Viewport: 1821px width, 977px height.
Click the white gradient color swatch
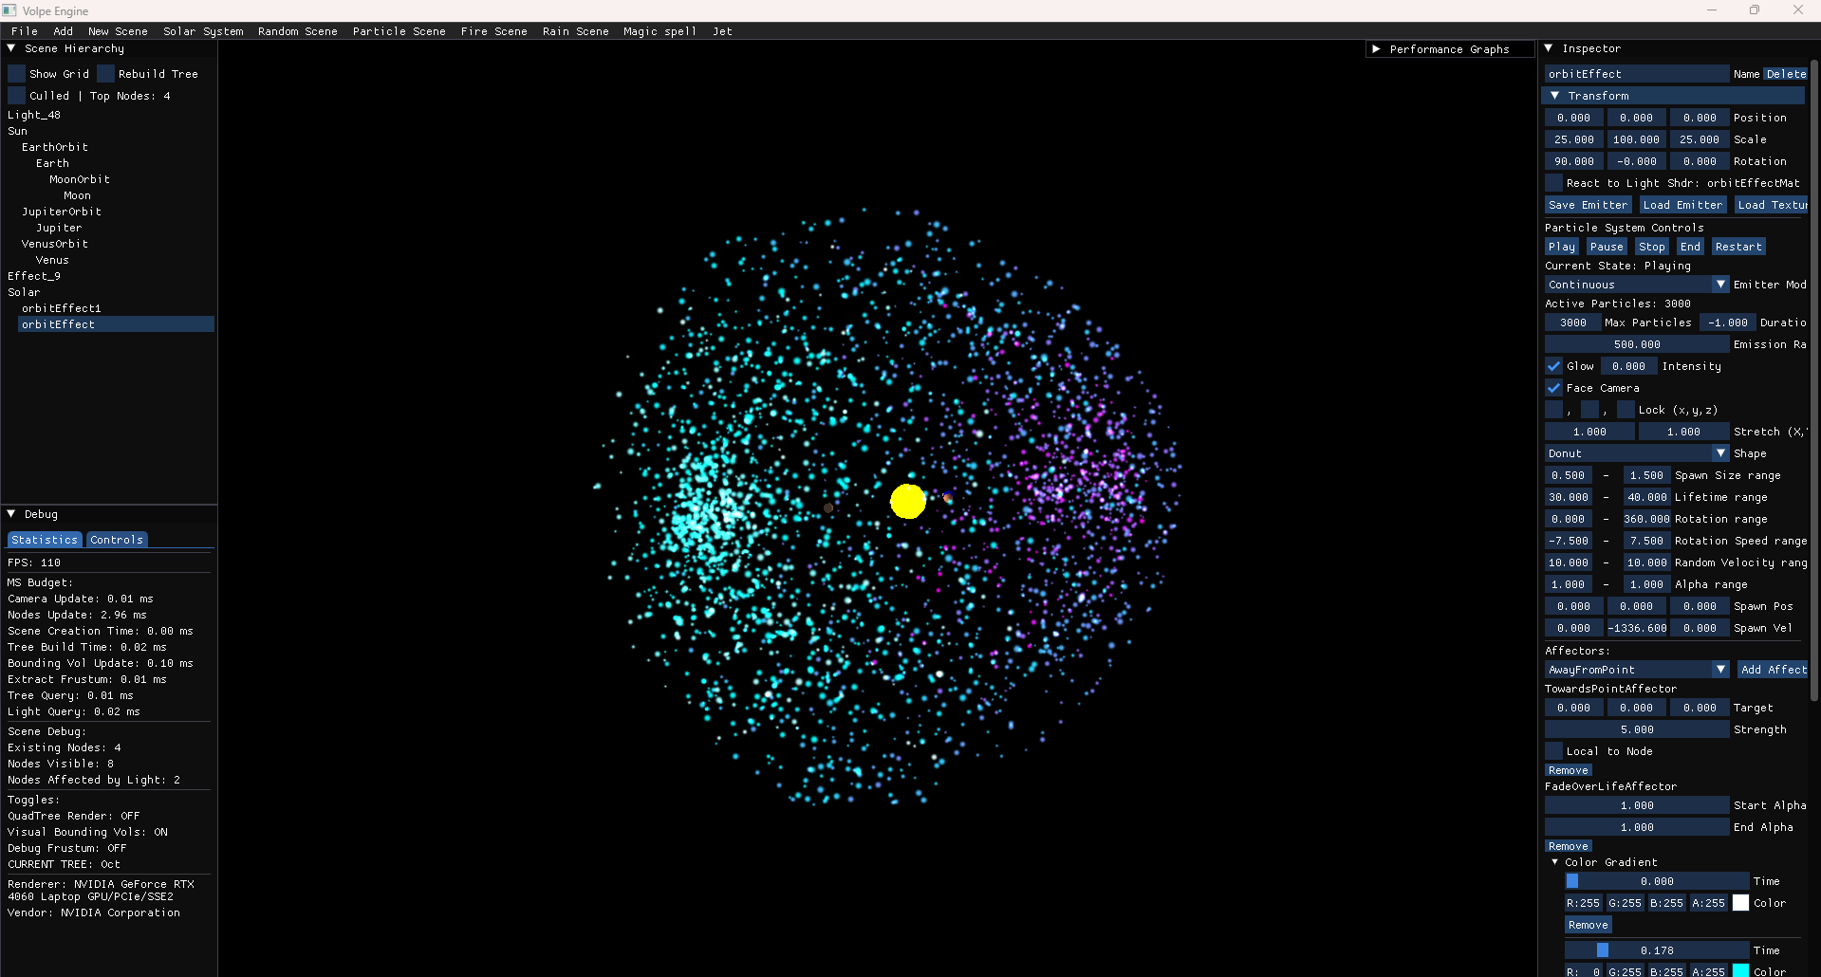1740,903
